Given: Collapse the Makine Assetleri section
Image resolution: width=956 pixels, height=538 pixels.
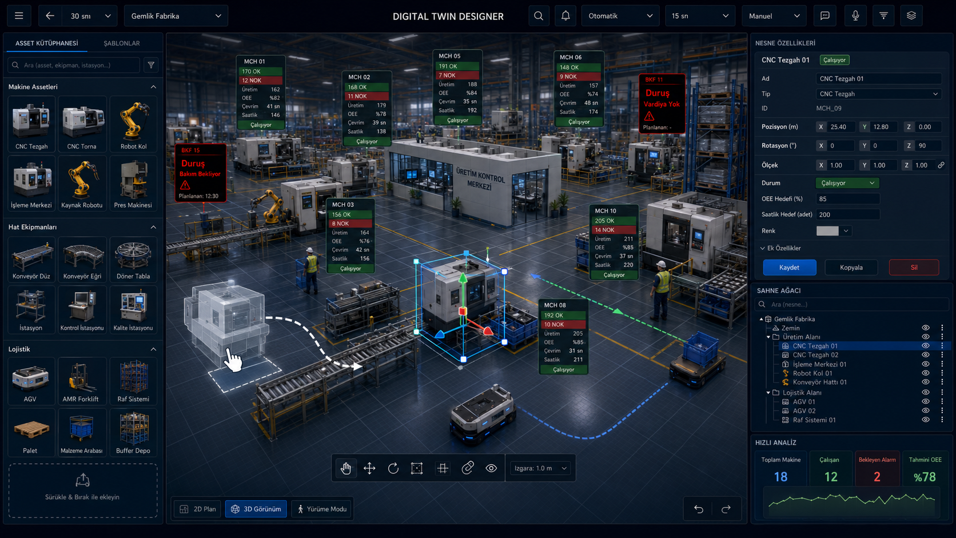Looking at the screenshot, I should click(x=153, y=87).
